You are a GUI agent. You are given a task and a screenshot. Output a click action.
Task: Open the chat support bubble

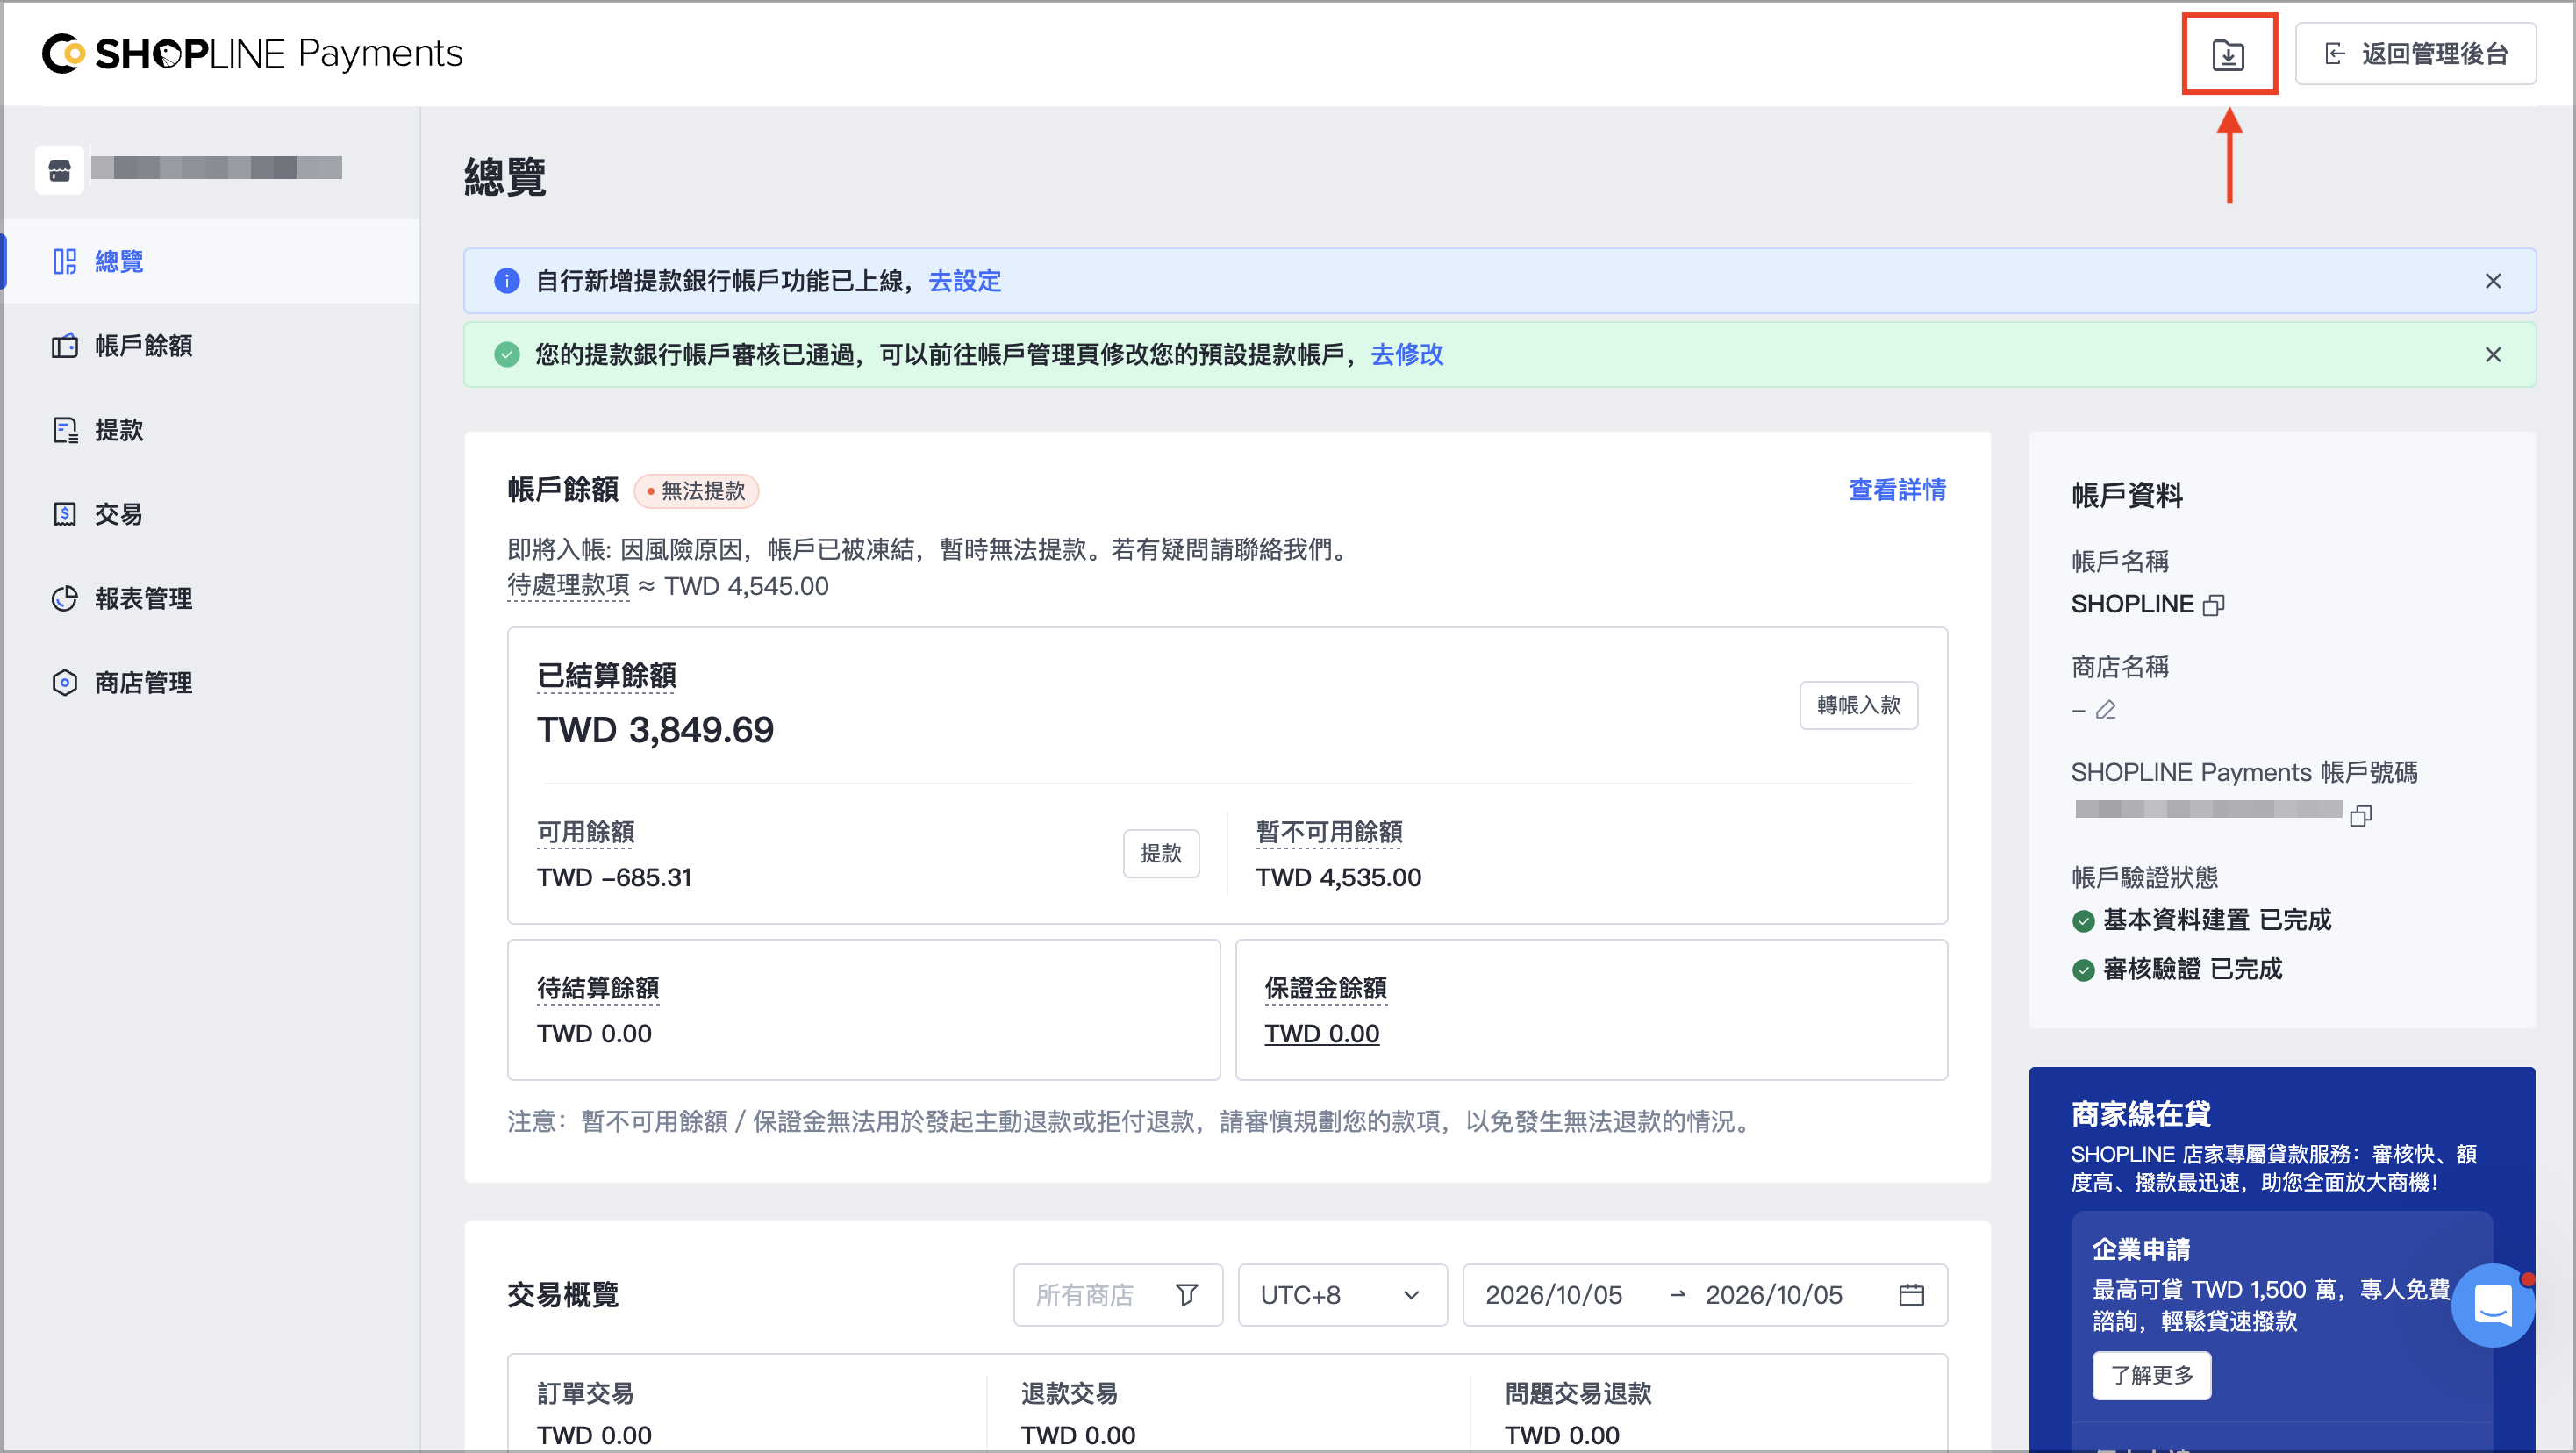point(2492,1305)
